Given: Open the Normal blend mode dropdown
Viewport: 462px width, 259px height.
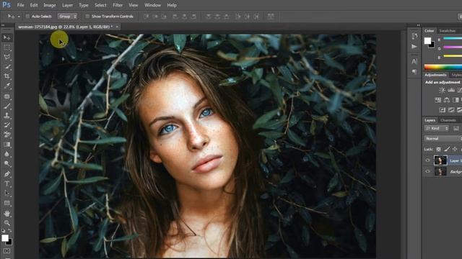Looking at the screenshot, I should click(443, 138).
